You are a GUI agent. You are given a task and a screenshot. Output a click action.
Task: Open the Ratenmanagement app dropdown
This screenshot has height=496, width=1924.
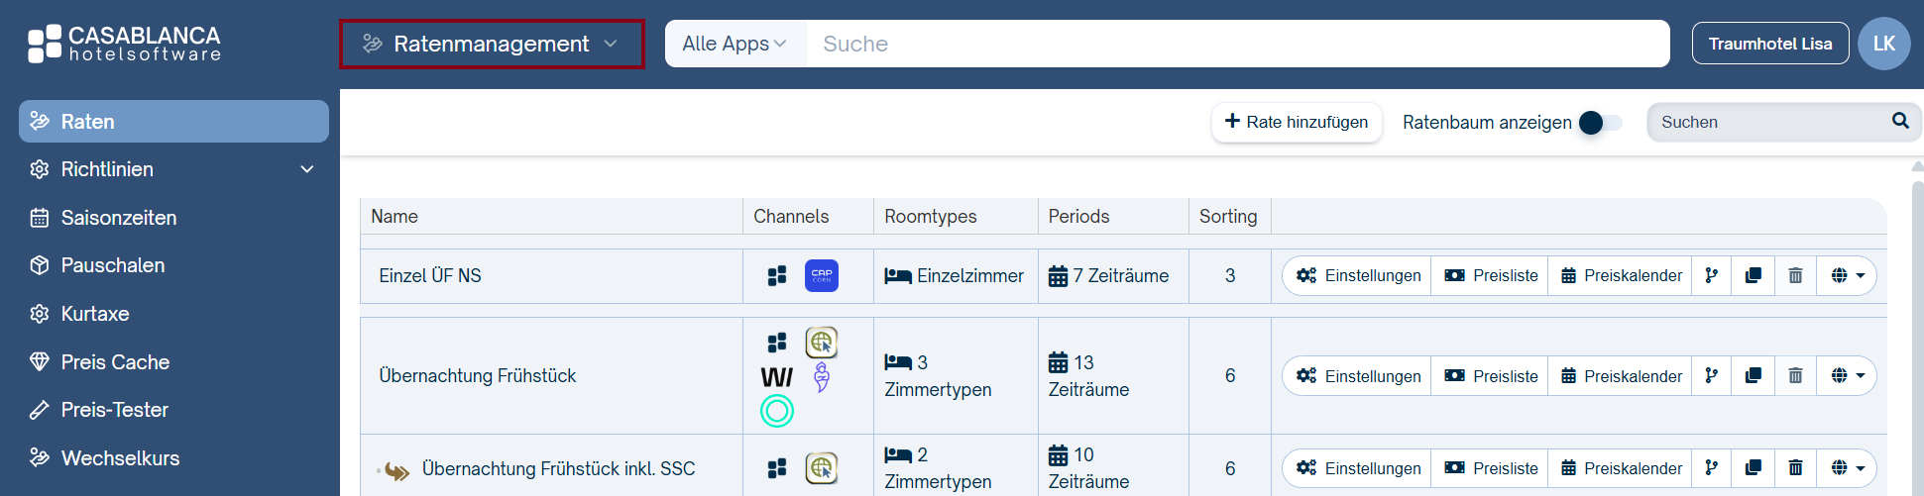492,44
